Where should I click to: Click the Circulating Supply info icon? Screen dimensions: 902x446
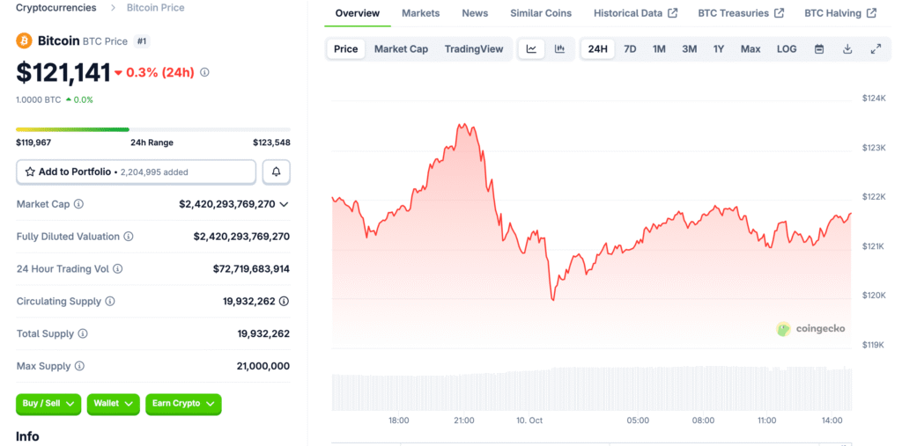[110, 302]
